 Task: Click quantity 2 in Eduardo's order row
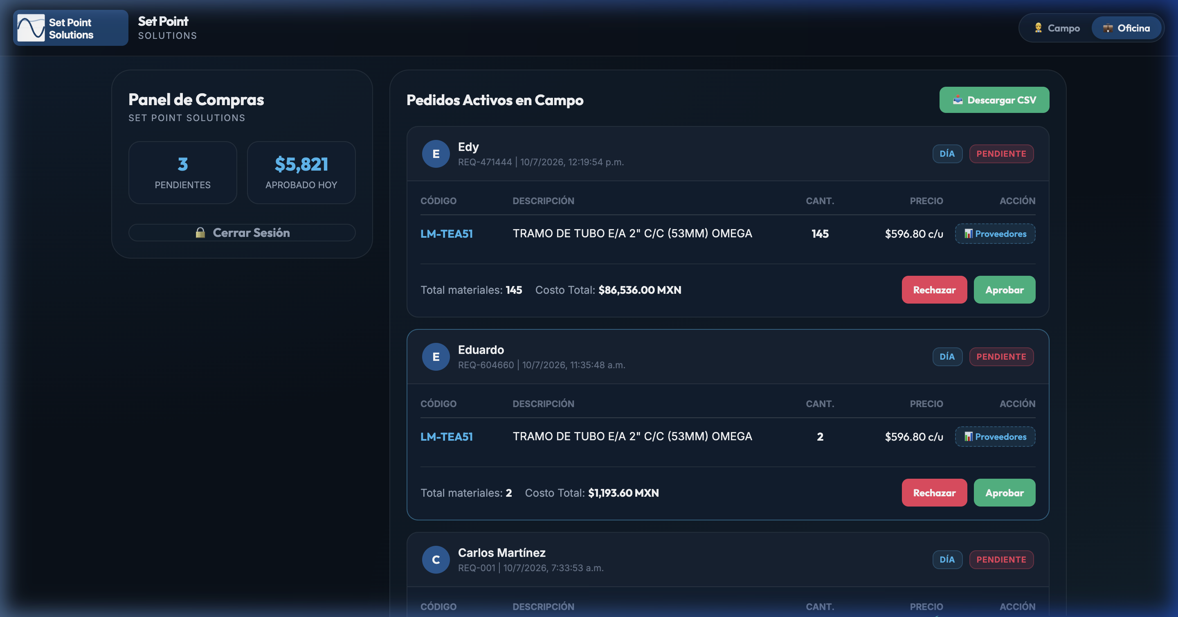coord(820,437)
